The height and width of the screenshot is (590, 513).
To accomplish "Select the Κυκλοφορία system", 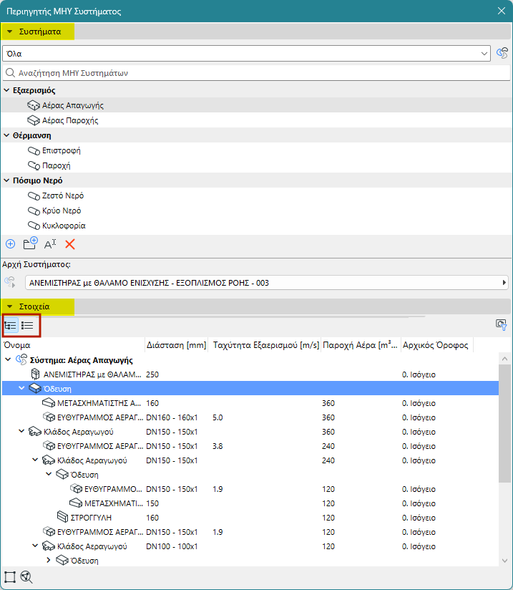I will (x=256, y=226).
